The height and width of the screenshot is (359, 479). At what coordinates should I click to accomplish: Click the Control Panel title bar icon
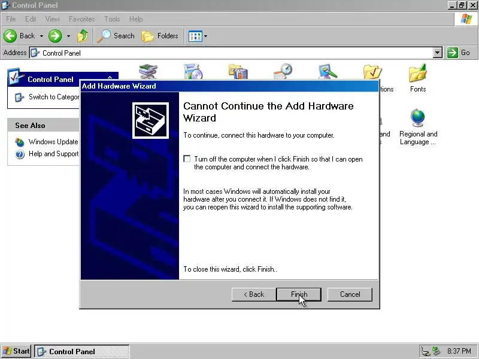6,5
